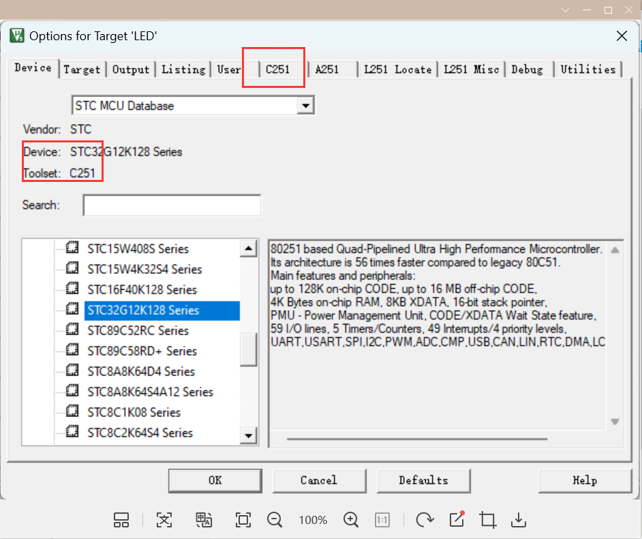Click the Defaults button
The width and height of the screenshot is (642, 539).
click(x=423, y=480)
